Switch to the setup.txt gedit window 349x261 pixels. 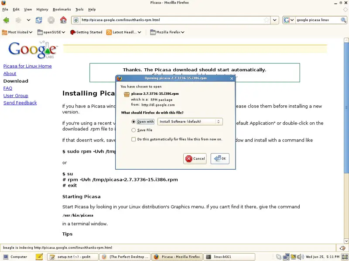(x=72, y=257)
